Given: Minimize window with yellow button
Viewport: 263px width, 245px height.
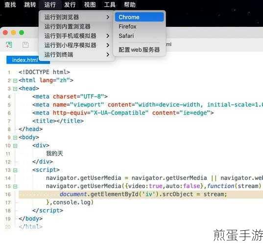Looking at the screenshot, I should point(13,32).
